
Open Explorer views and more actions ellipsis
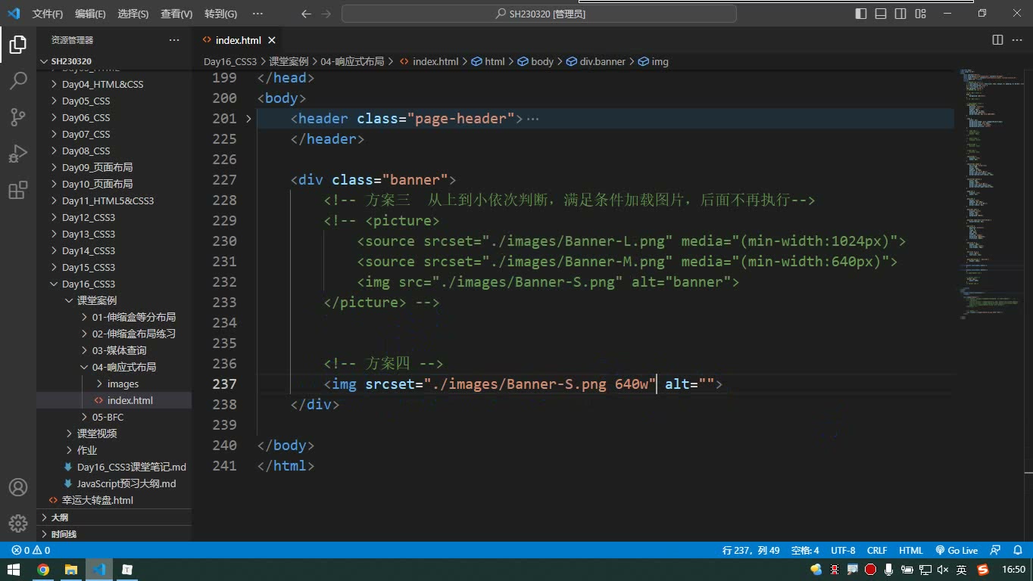tap(174, 40)
